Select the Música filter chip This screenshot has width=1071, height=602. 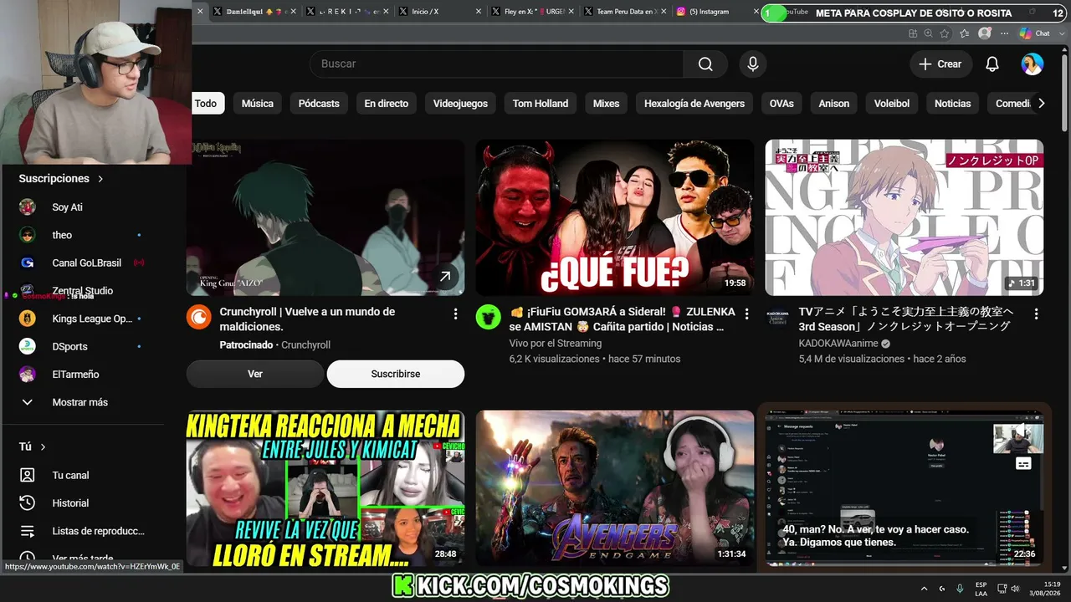(x=258, y=104)
